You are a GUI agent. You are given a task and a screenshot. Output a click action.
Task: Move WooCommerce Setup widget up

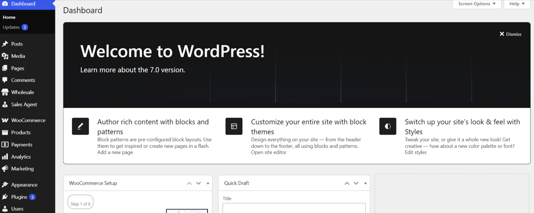pyautogui.click(x=189, y=183)
